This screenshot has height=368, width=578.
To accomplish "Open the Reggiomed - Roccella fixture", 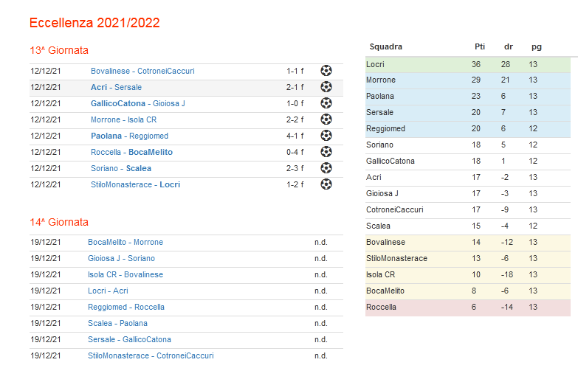I will 126,307.
